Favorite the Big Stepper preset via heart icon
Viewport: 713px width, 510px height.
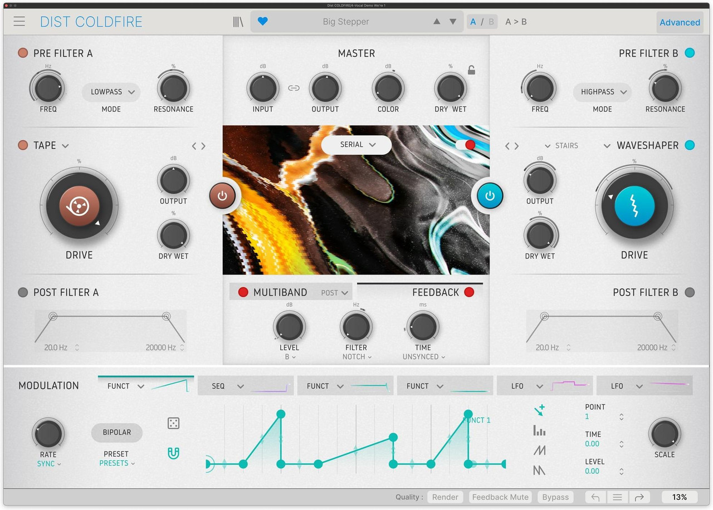pyautogui.click(x=262, y=21)
